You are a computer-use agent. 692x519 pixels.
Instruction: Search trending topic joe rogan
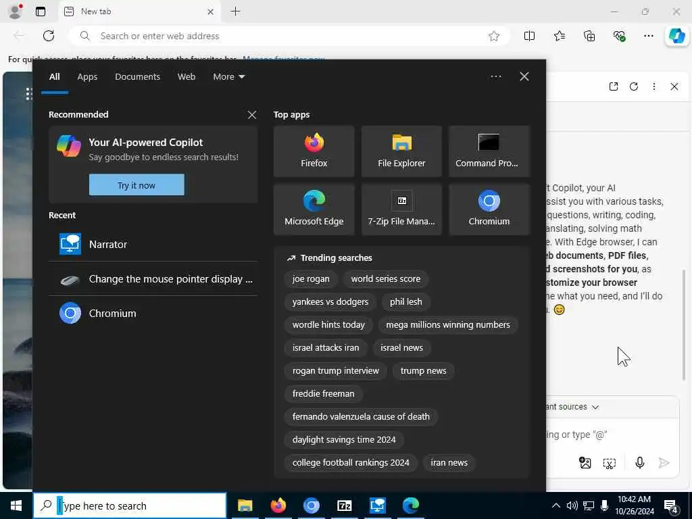pos(311,279)
